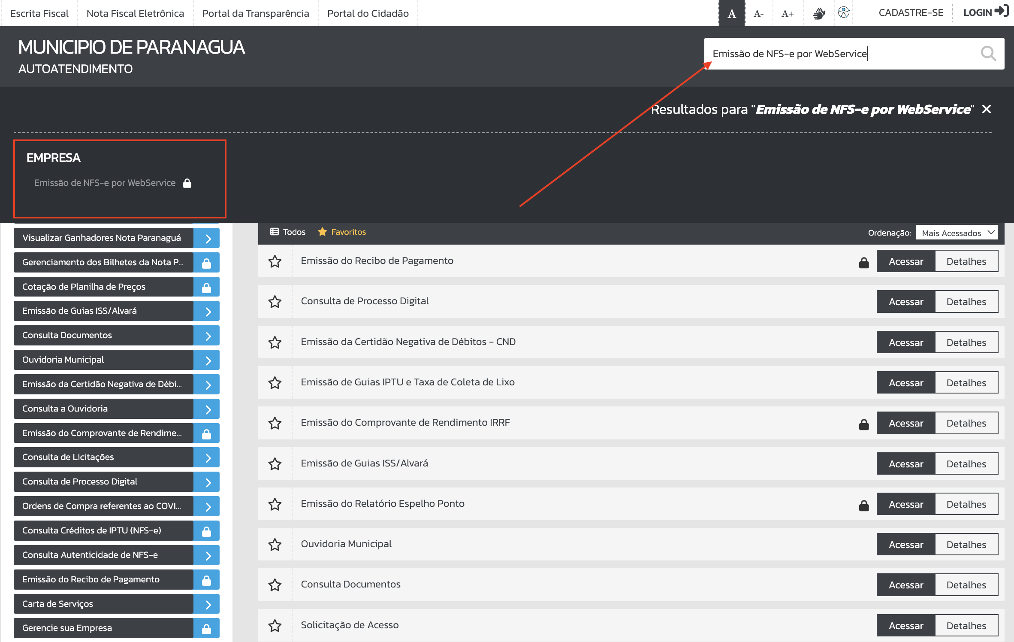Click the Emissão de NFS-e por WebService result

[x=105, y=183]
